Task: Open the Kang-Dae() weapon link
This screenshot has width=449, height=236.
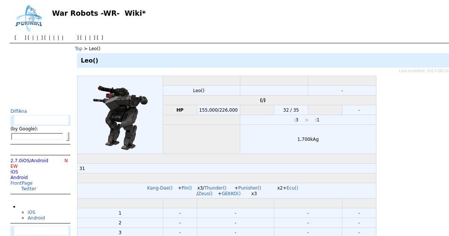Action: pos(160,188)
